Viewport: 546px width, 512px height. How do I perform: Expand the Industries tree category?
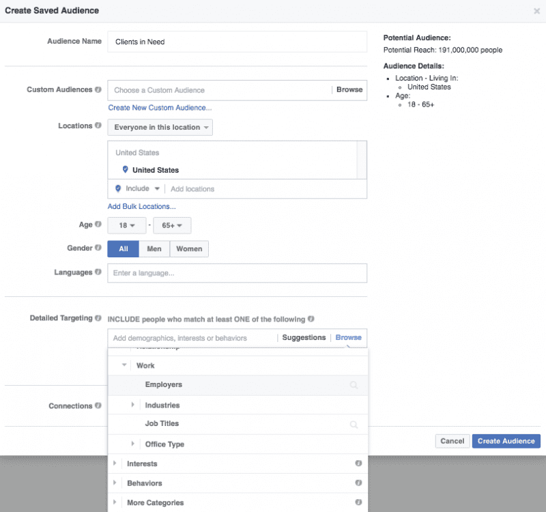(133, 405)
